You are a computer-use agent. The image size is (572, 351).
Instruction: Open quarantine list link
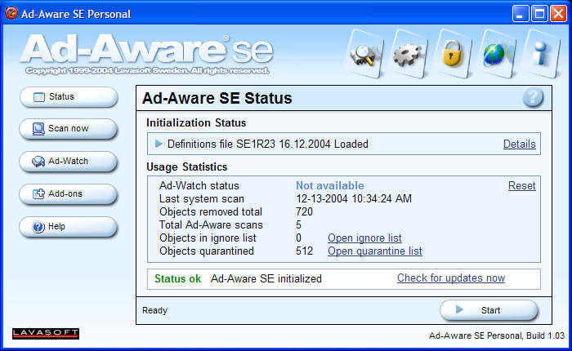(x=374, y=251)
